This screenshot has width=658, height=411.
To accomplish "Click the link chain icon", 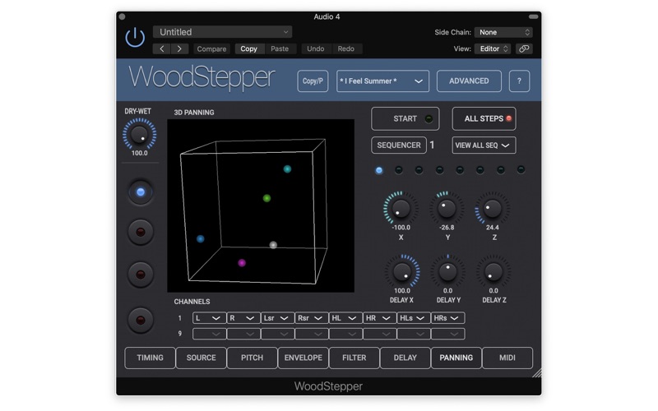I will pyautogui.click(x=524, y=48).
